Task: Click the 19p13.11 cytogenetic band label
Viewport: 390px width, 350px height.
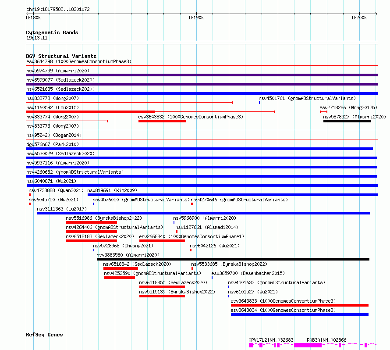Action: pyautogui.click(x=37, y=38)
